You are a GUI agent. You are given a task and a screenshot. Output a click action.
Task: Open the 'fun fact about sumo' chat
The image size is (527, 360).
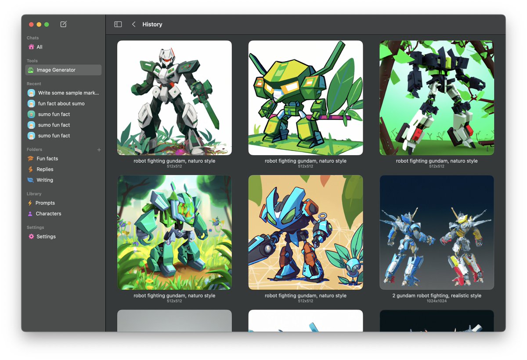[x=63, y=104]
